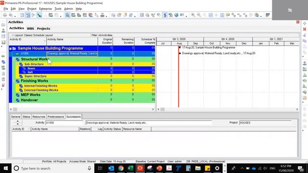Open Print Preview from the toolbar

click(11, 15)
